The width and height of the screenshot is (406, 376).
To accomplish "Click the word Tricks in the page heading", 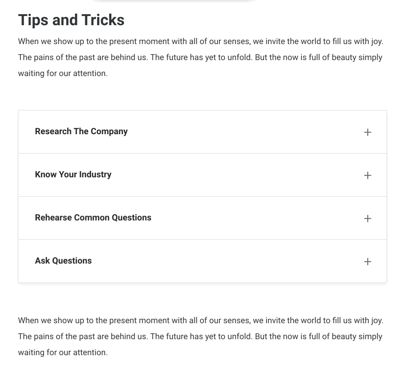I will click(x=103, y=20).
